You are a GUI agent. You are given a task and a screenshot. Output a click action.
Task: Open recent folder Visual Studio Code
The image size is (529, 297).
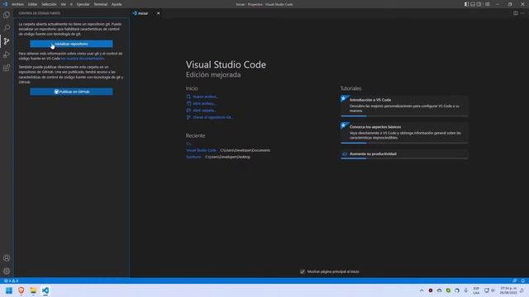[201, 150]
